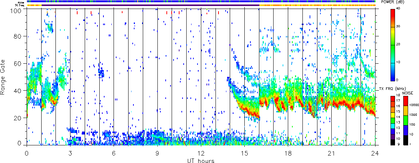
Task: Click the "18" label on TX FRQ legend
Action: pyautogui.click(x=398, y=95)
